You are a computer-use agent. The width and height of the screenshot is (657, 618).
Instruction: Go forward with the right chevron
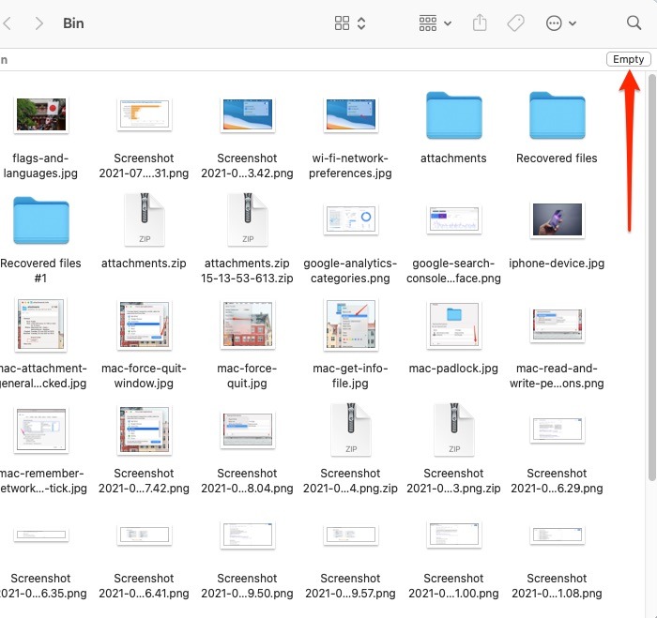[39, 23]
